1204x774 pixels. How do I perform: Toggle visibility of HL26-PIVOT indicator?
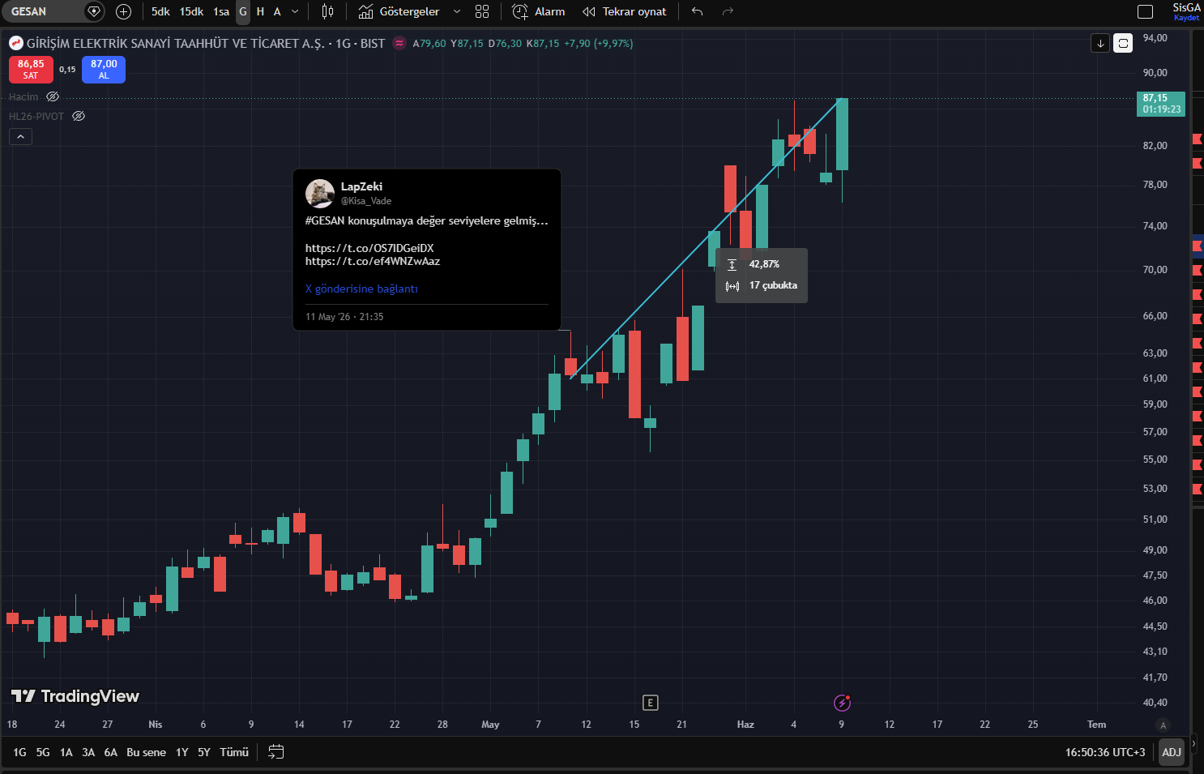[x=79, y=116]
